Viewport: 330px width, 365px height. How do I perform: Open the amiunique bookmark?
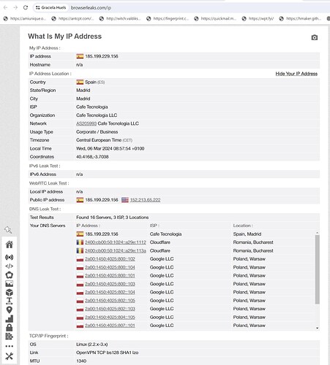[25, 18]
